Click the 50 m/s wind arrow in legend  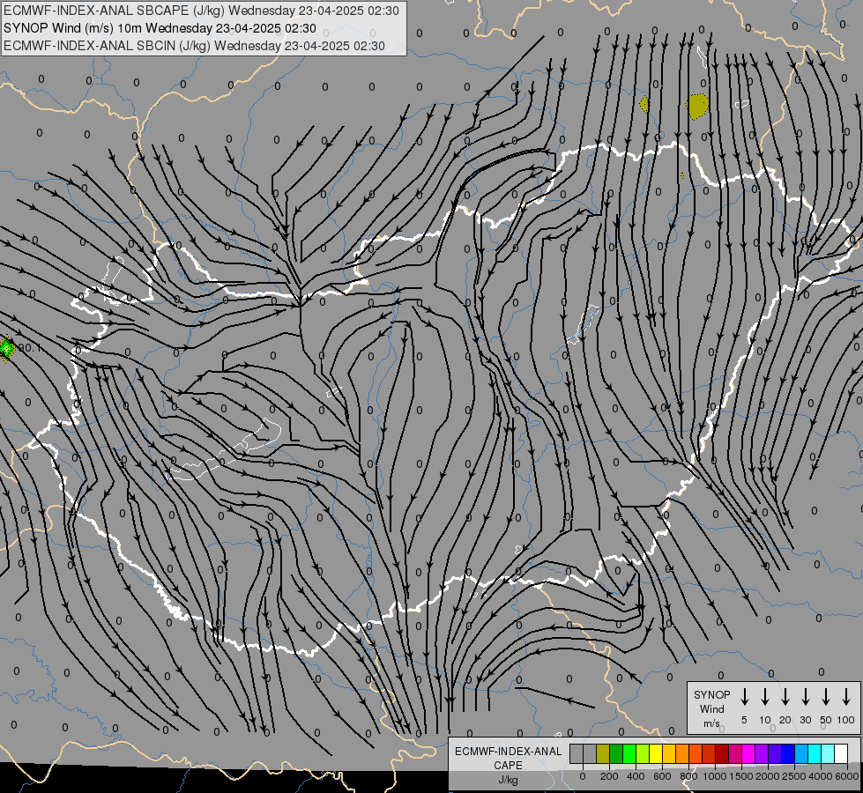(826, 697)
